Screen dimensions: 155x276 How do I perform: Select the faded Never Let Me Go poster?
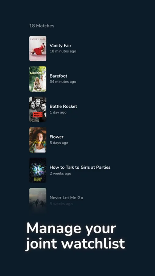(x=38, y=201)
